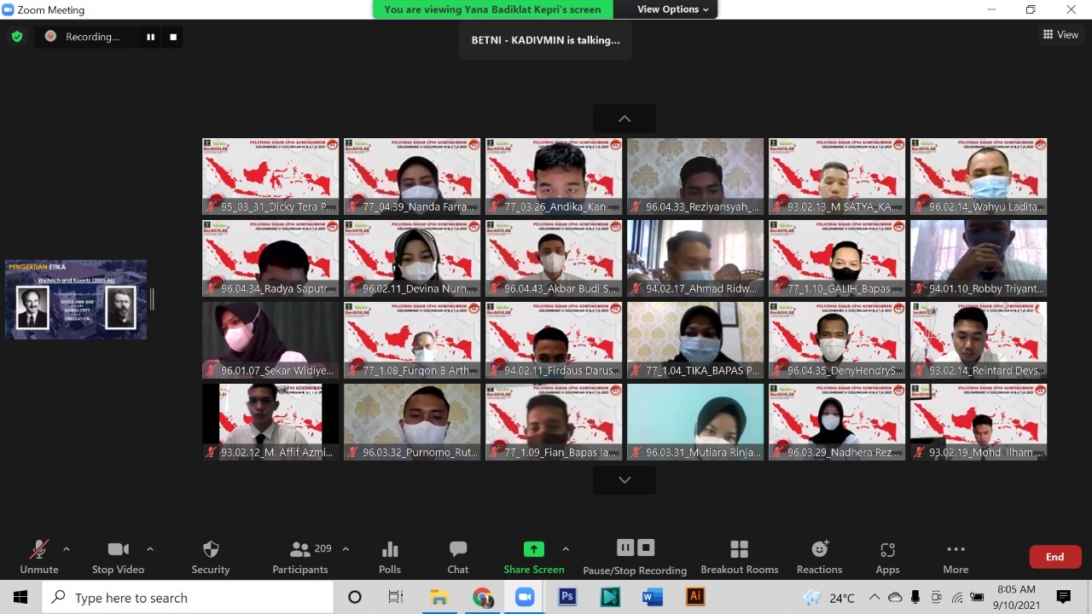The width and height of the screenshot is (1092, 614).
Task: Open Breakout Rooms
Action: coord(739,557)
